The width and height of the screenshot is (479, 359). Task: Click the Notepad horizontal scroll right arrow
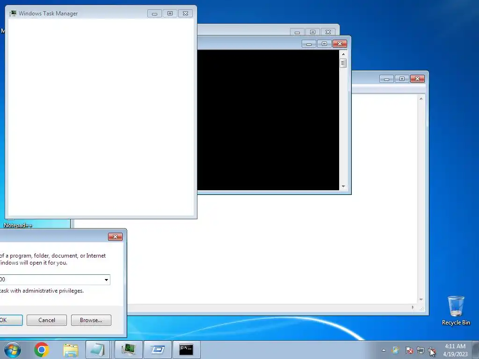(413, 308)
